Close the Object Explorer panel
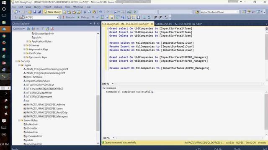This screenshot has height=150, width=268. [98, 24]
